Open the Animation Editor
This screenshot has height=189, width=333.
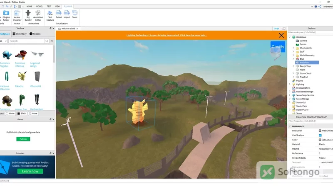38,15
